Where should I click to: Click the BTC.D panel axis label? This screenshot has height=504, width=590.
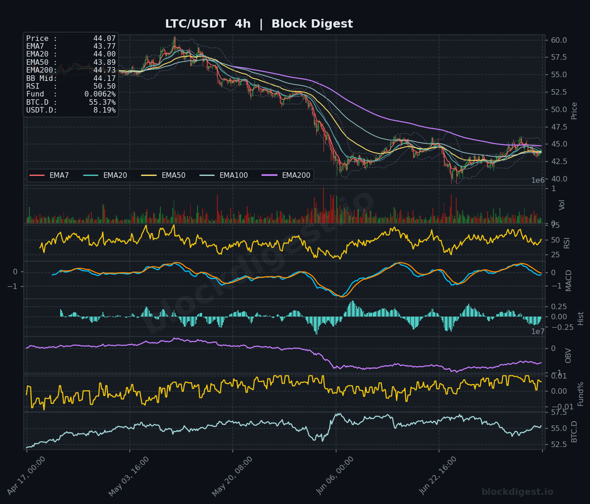574,431
